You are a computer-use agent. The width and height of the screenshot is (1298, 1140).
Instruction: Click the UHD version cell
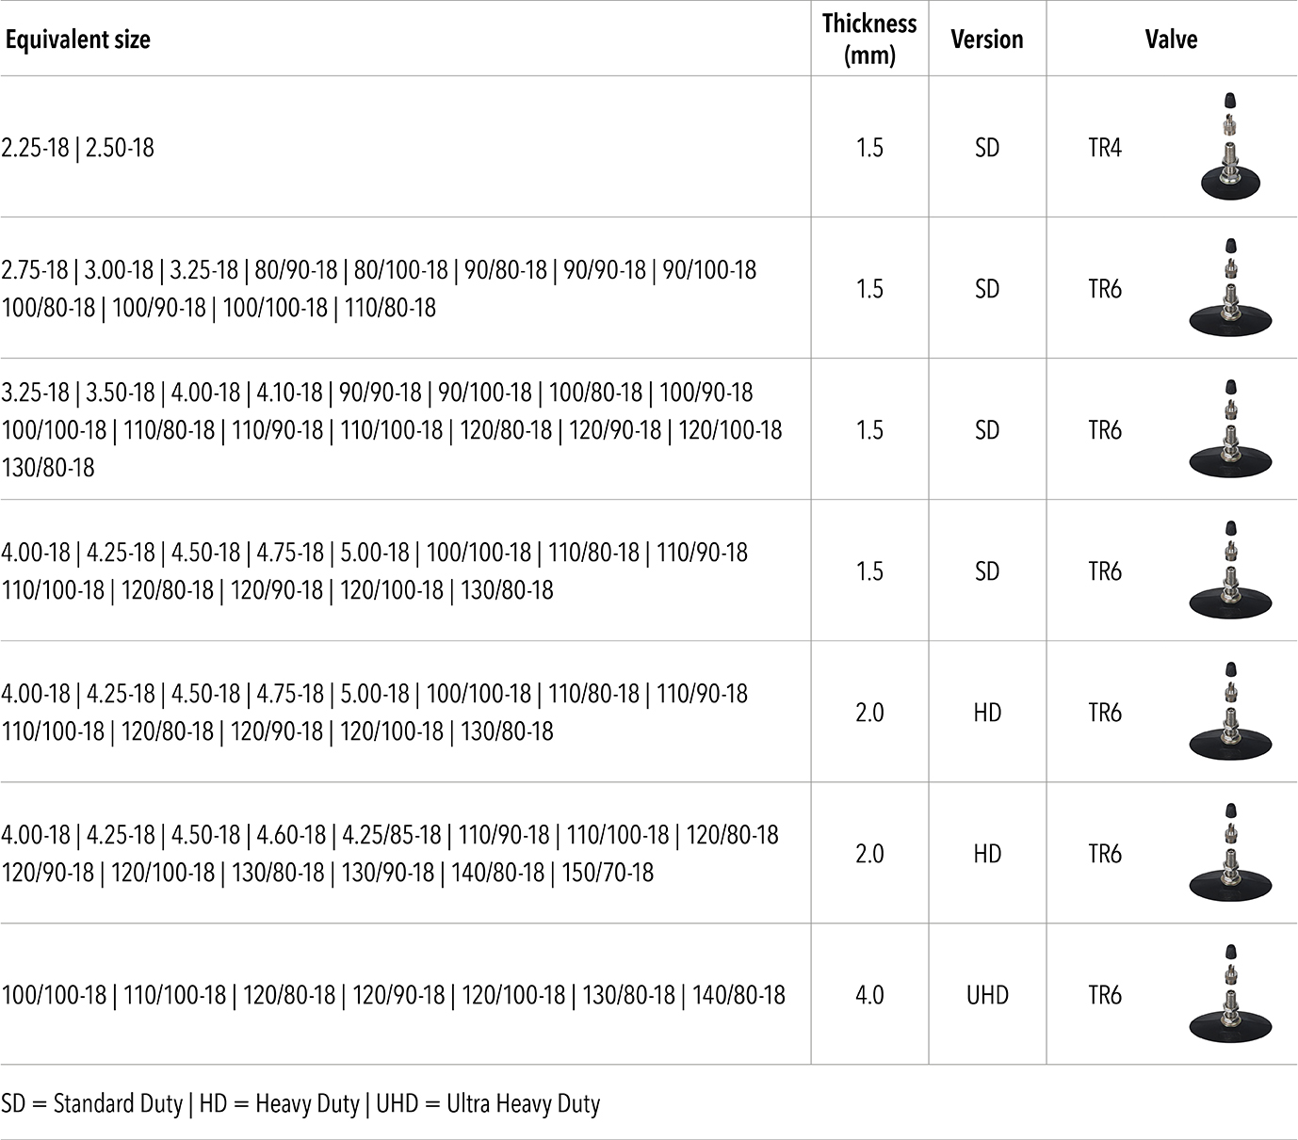[x=987, y=995]
